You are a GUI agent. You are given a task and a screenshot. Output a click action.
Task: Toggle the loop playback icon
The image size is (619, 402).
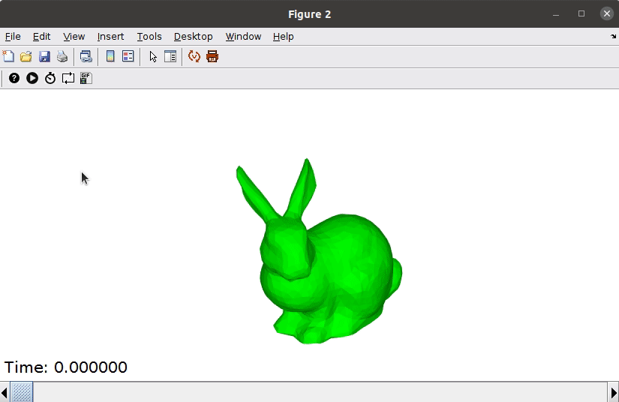[68, 78]
